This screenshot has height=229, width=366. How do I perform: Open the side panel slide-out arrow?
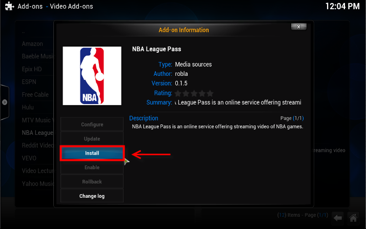click(x=5, y=102)
